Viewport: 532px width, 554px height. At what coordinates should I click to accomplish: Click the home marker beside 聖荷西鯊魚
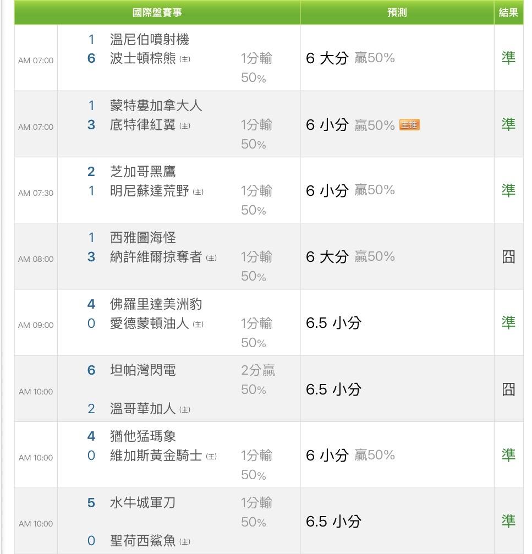[x=185, y=542]
